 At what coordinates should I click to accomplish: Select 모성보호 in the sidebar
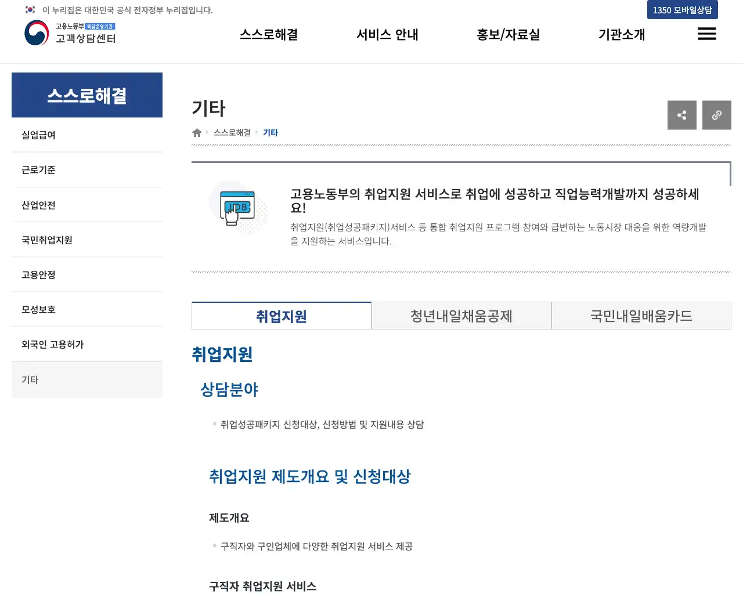[38, 309]
